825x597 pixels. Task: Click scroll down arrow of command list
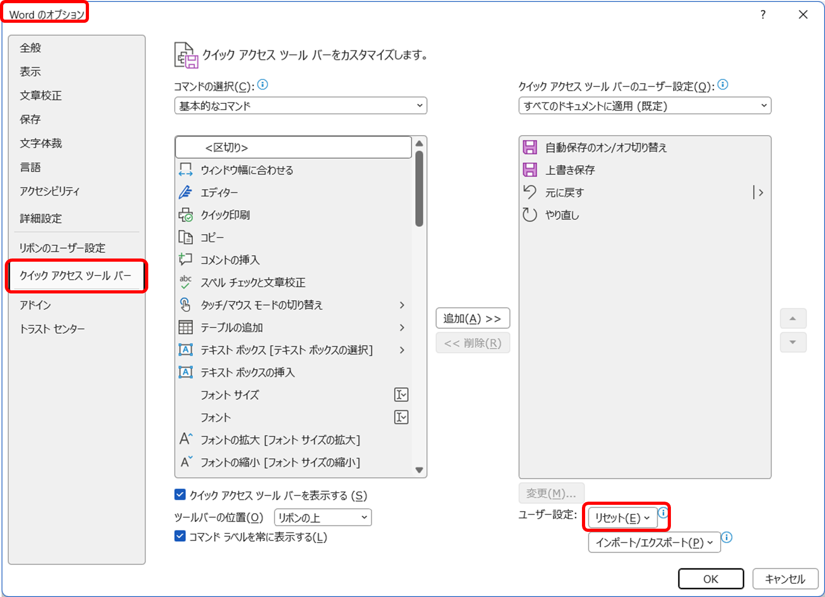point(419,470)
